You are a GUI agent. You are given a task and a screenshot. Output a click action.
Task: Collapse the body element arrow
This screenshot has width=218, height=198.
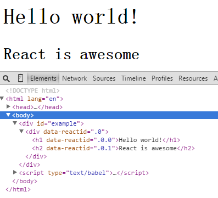click(8, 115)
